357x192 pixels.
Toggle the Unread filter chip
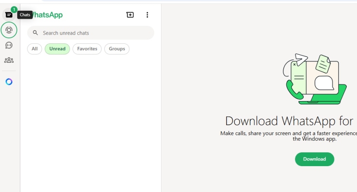[x=57, y=49]
